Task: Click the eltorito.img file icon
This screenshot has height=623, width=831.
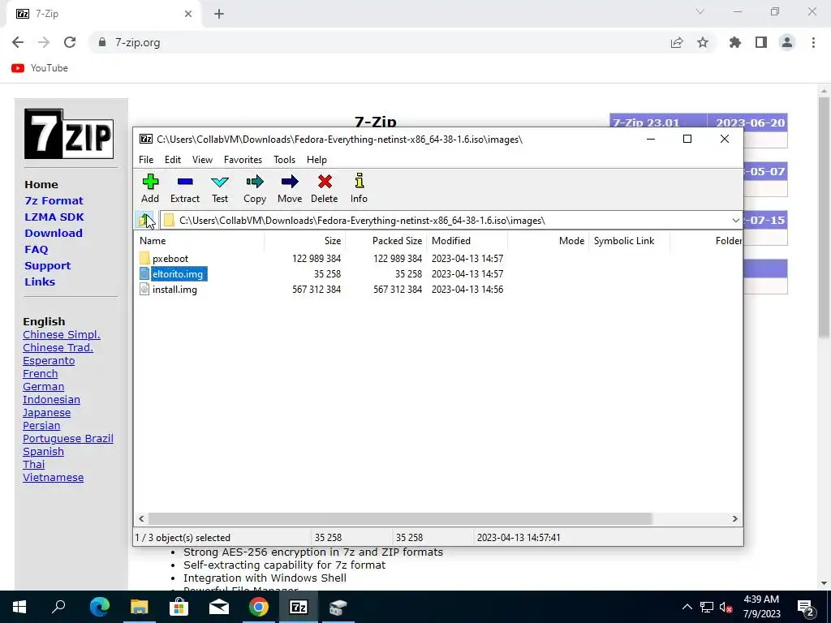Action: coord(144,273)
